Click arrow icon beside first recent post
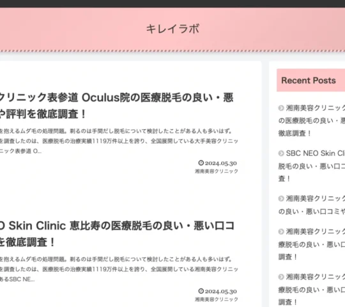Screen dimensions: 345x307 coord(281,108)
